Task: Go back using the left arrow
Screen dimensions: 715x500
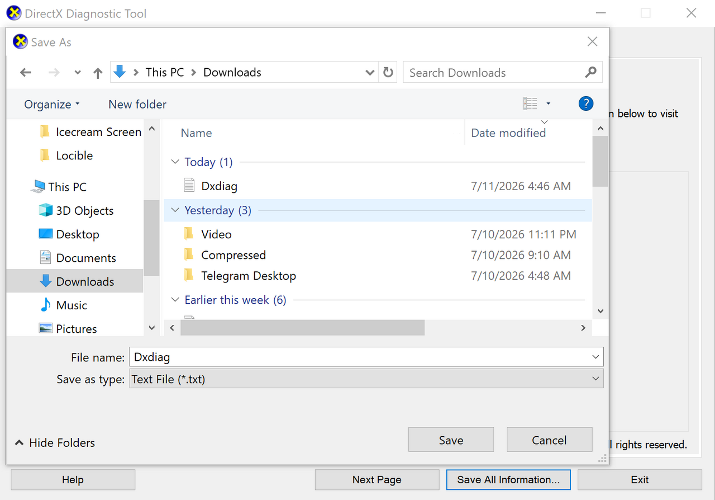Action: point(26,73)
